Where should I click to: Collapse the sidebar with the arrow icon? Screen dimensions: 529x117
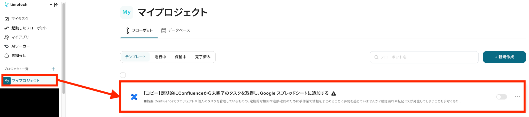coord(56,5)
